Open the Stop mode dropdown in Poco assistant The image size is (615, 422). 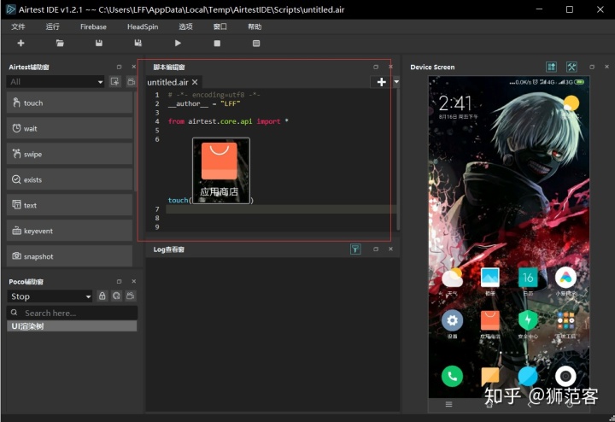click(50, 296)
